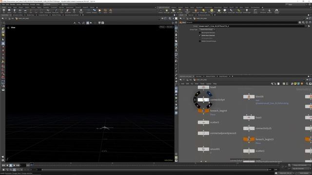Select the Spot Light shelf tool

pos(174,11)
